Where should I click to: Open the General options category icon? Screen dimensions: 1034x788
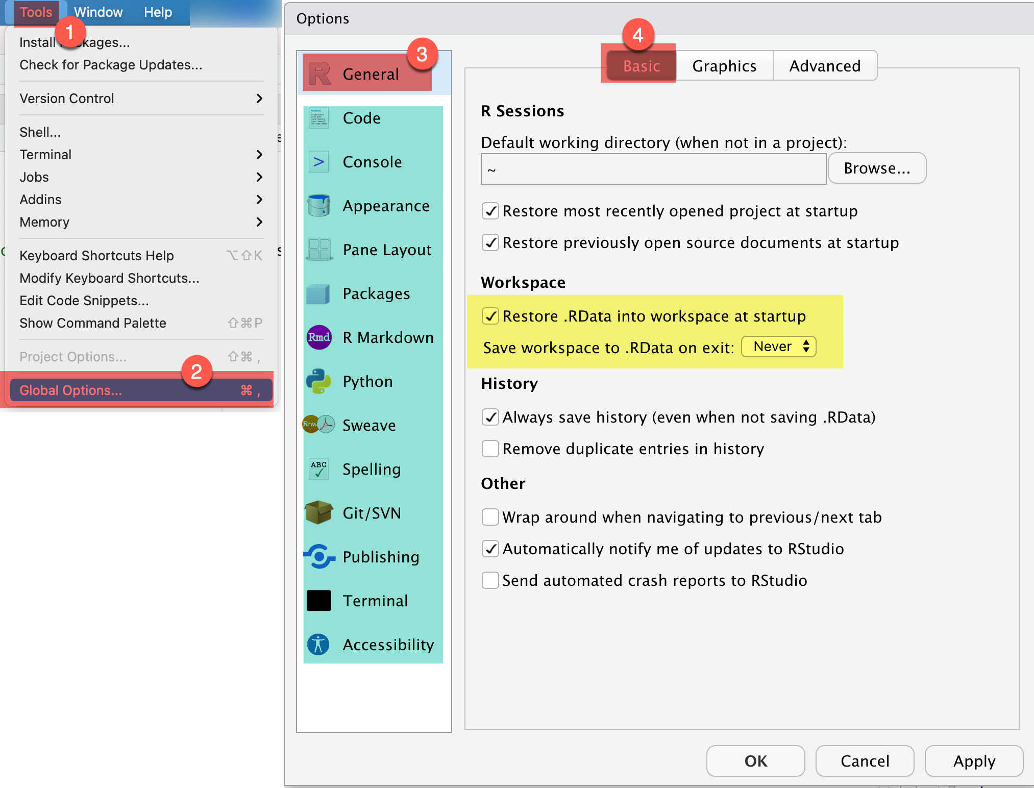pyautogui.click(x=320, y=74)
